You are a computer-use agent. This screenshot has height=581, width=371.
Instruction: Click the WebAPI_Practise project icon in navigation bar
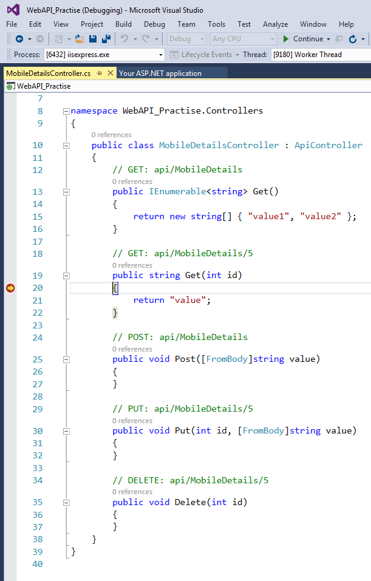coord(11,86)
